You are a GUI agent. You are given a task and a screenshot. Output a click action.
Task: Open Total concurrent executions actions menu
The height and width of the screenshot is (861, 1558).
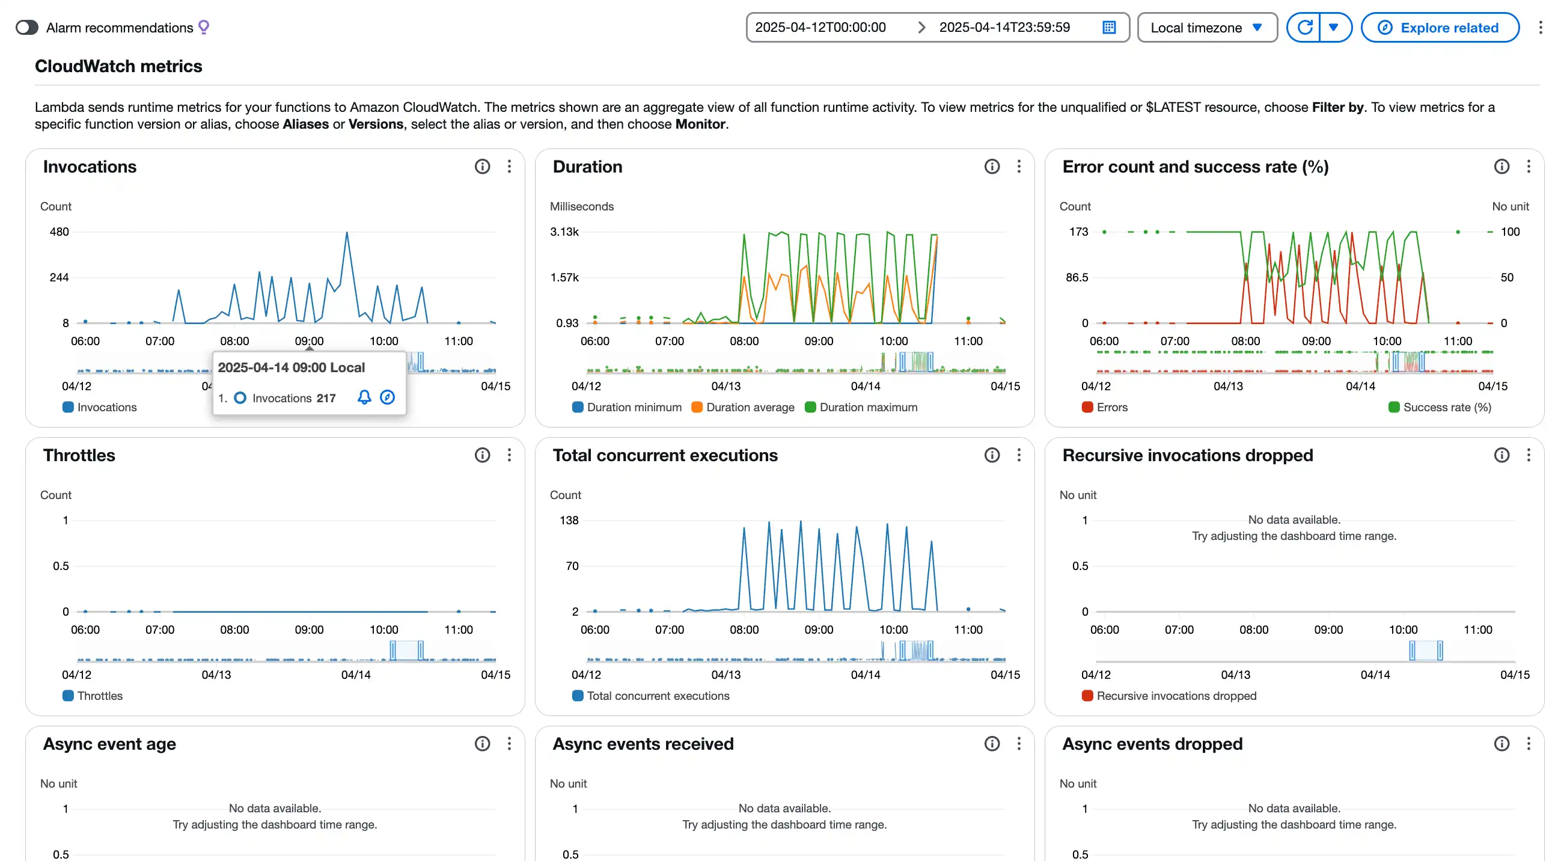point(1019,455)
